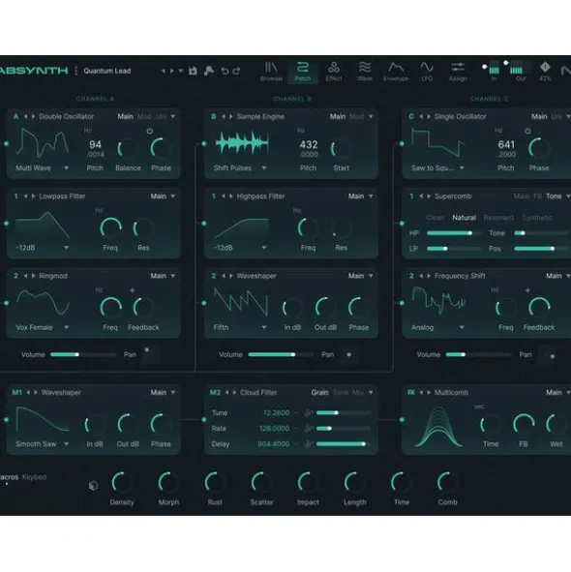Click the redo arrow icon
Screen dimensions: 571x572
pyautogui.click(x=236, y=71)
